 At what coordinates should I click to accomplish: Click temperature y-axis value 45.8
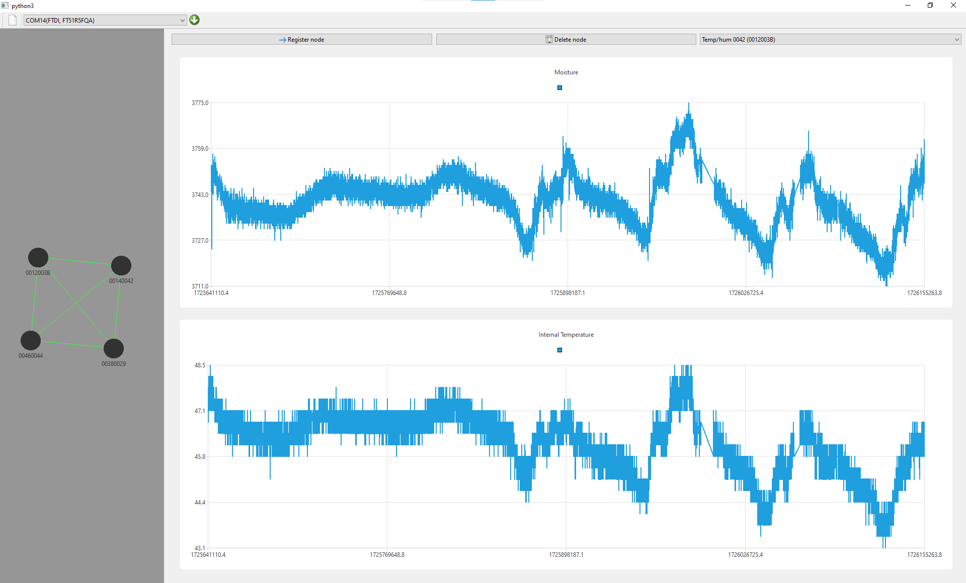click(x=200, y=457)
